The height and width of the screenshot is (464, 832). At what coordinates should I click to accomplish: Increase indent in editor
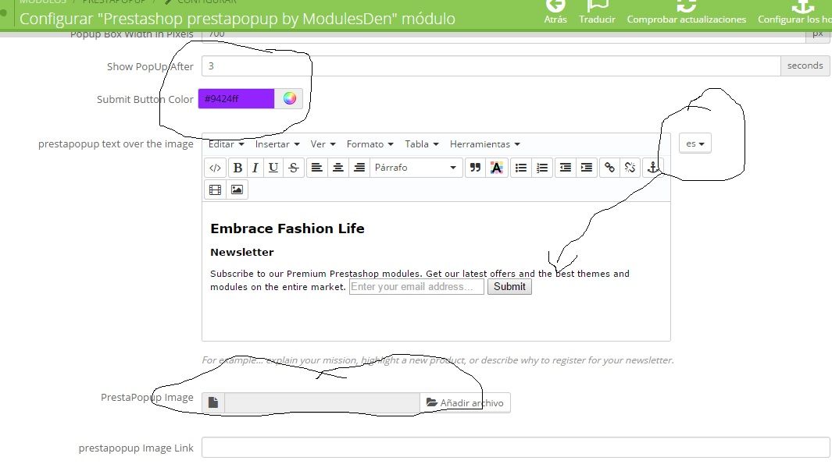(x=587, y=168)
